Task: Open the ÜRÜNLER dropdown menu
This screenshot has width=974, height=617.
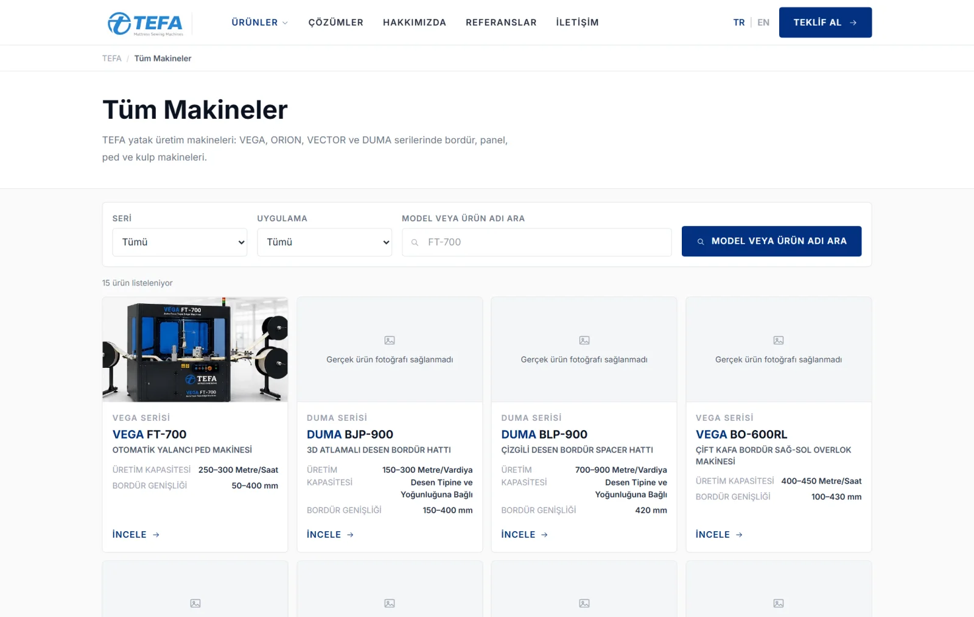Action: click(259, 23)
